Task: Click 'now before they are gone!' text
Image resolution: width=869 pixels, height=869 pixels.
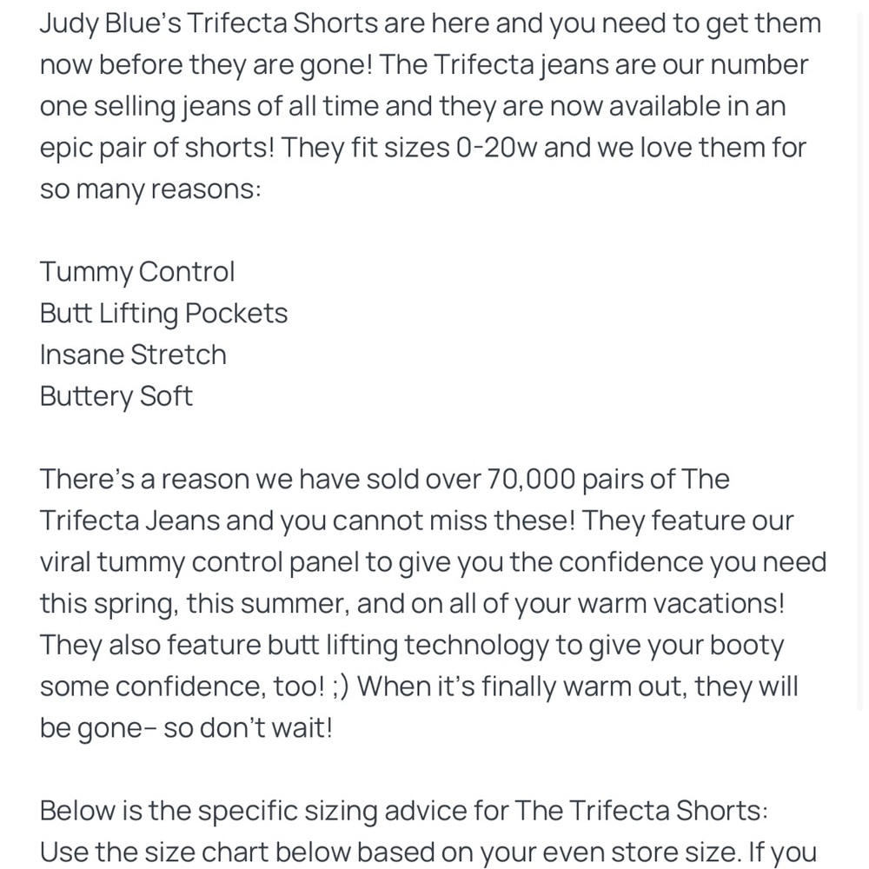Action: click(x=206, y=64)
